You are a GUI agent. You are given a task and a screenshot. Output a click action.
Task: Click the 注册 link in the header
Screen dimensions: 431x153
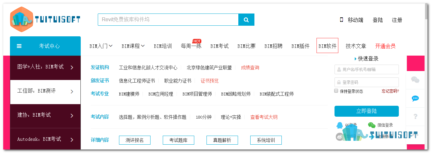[397, 20]
